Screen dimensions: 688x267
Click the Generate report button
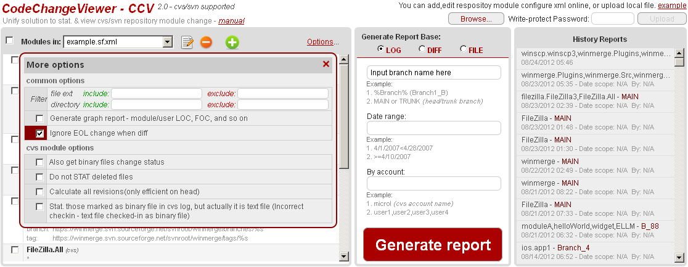pos(433,245)
